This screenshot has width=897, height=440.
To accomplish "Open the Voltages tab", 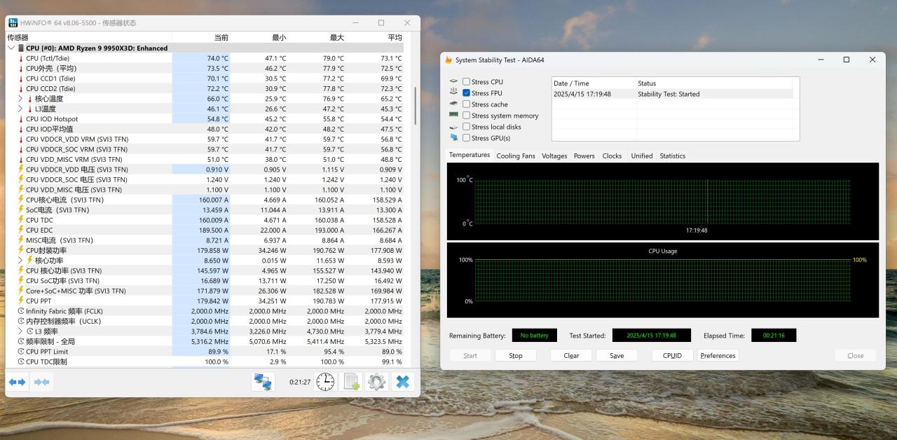I will 554,156.
